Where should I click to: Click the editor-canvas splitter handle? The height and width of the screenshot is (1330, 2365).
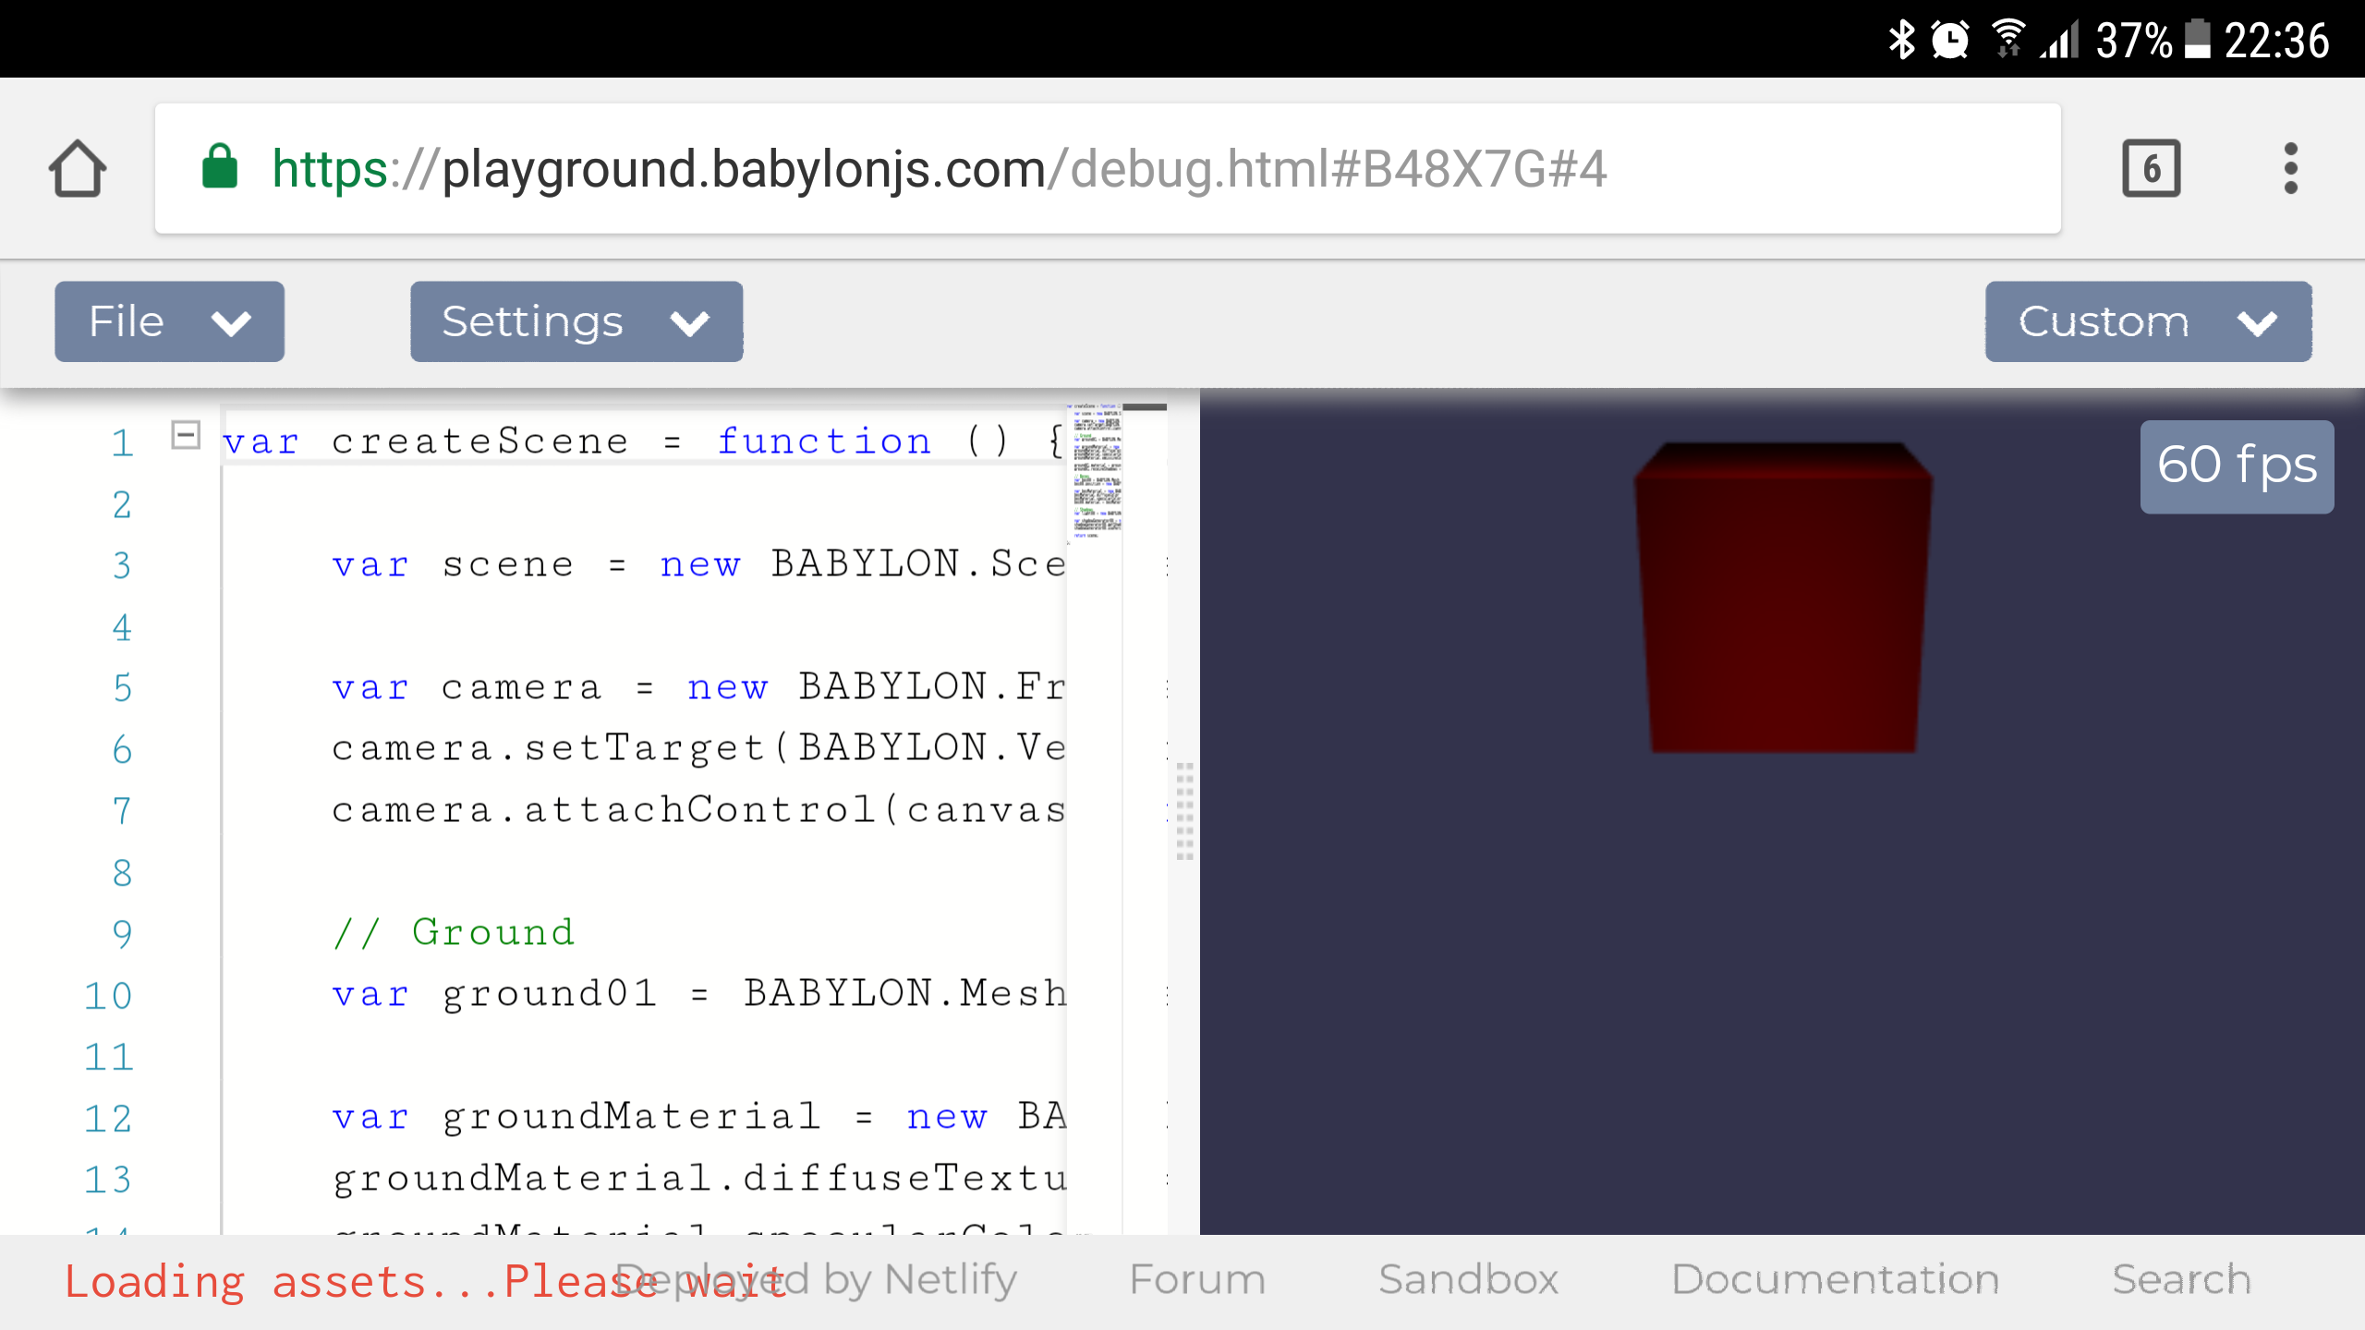pyautogui.click(x=1184, y=811)
